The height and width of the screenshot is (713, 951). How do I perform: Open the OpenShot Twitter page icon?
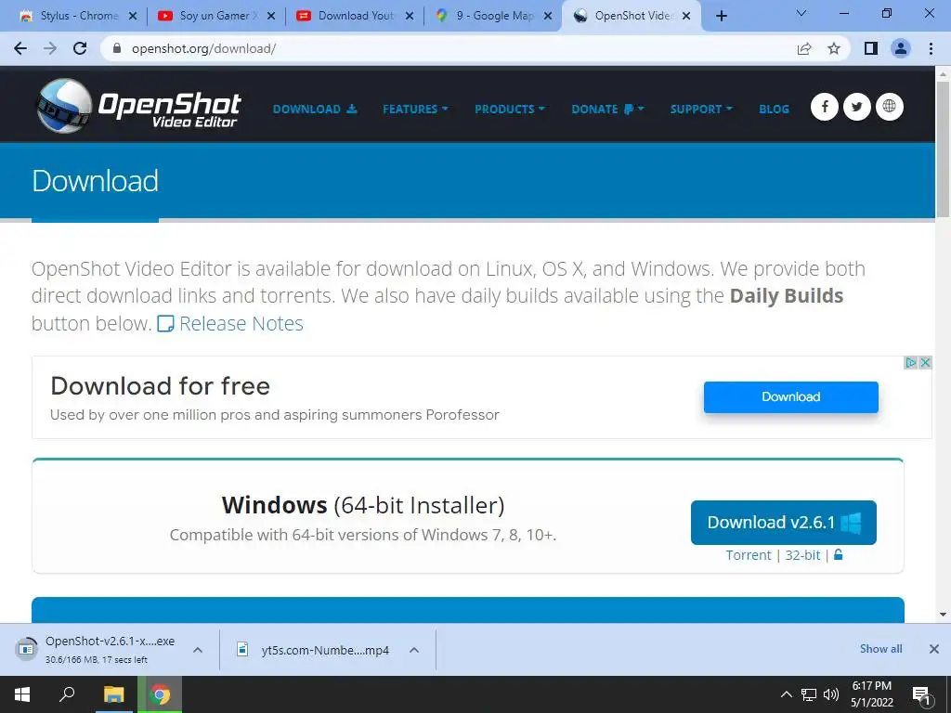point(856,107)
